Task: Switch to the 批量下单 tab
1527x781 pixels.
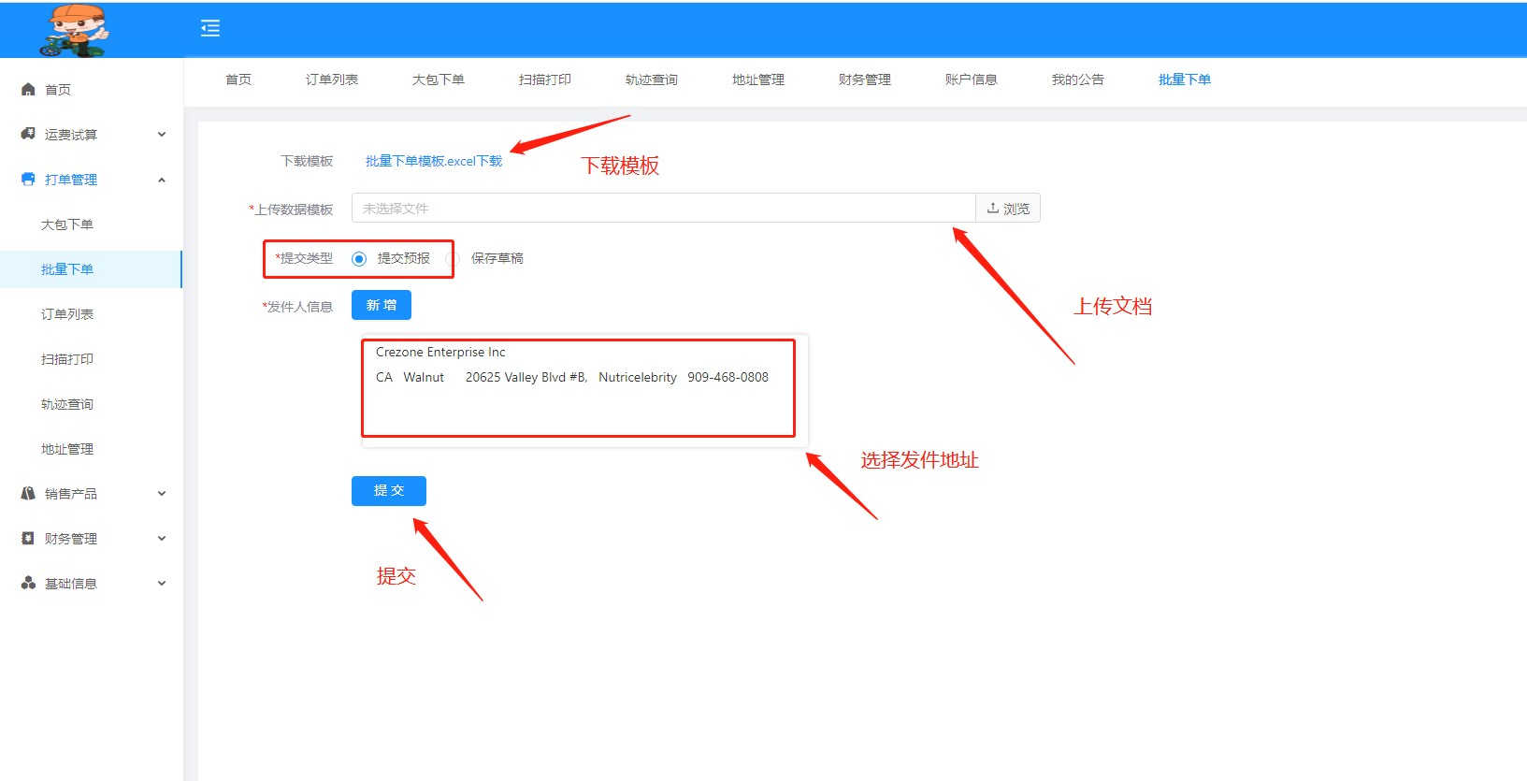Action: click(x=1185, y=80)
